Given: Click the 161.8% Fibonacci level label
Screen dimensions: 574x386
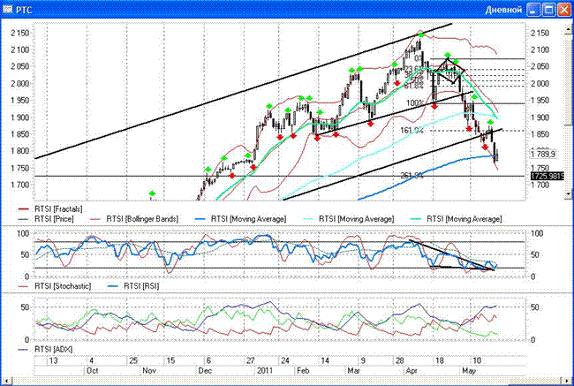Looking at the screenshot, I should 412,130.
